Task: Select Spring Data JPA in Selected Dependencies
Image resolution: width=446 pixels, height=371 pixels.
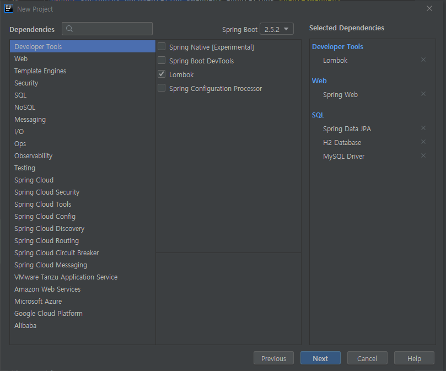Action: tap(347, 129)
